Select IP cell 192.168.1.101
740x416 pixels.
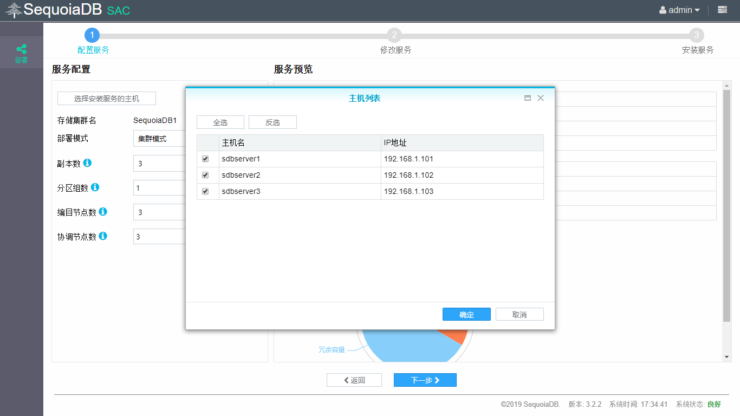pos(462,159)
